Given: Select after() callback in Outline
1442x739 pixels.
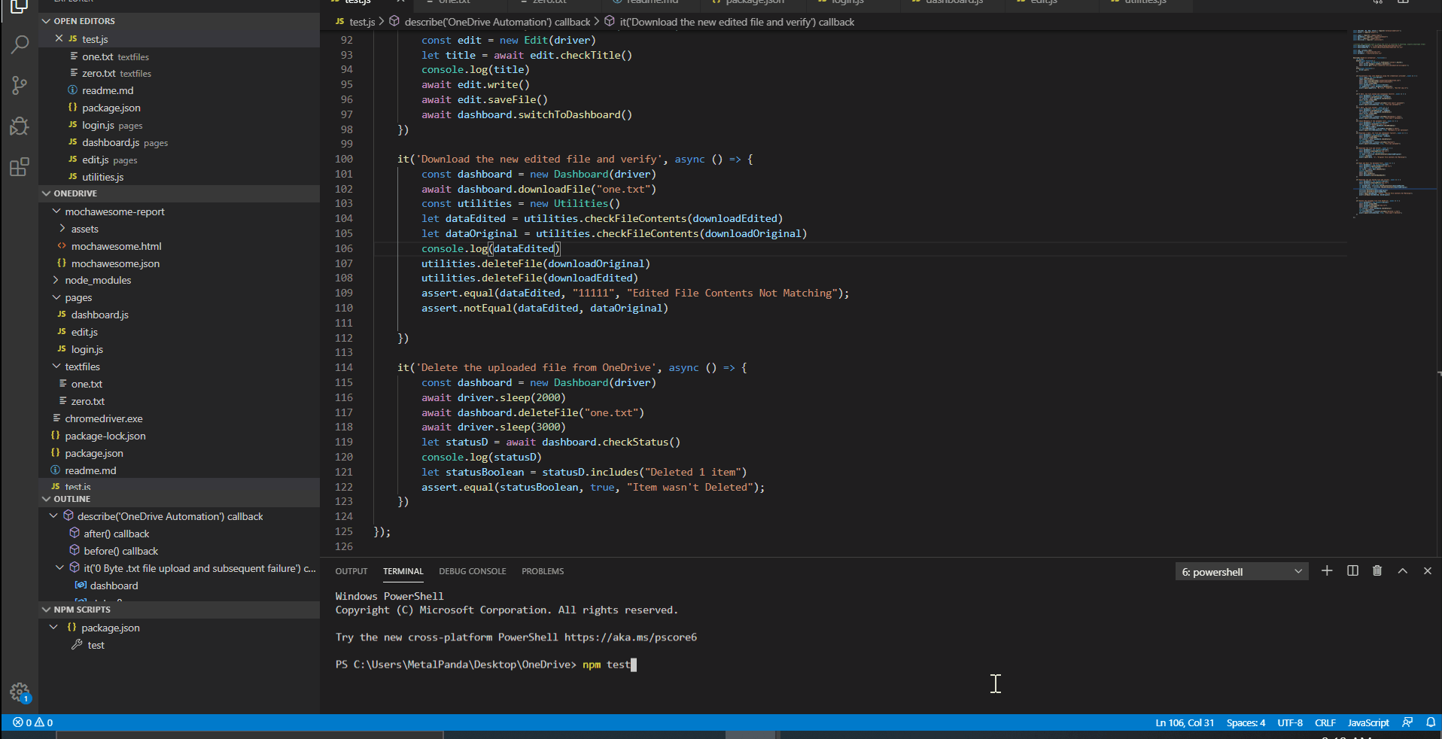Looking at the screenshot, I should pos(116,534).
